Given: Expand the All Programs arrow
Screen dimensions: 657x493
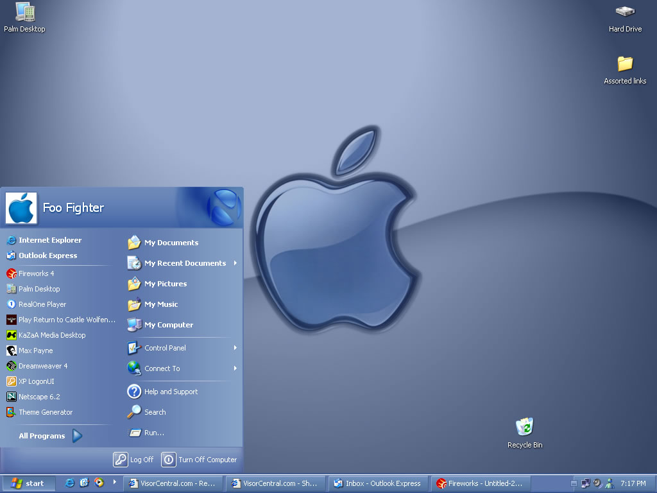Looking at the screenshot, I should pyautogui.click(x=77, y=436).
